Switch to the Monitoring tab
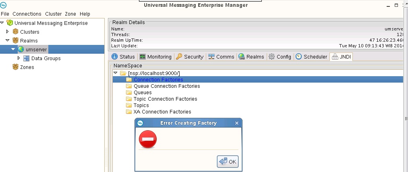408x172 pixels. [x=155, y=57]
